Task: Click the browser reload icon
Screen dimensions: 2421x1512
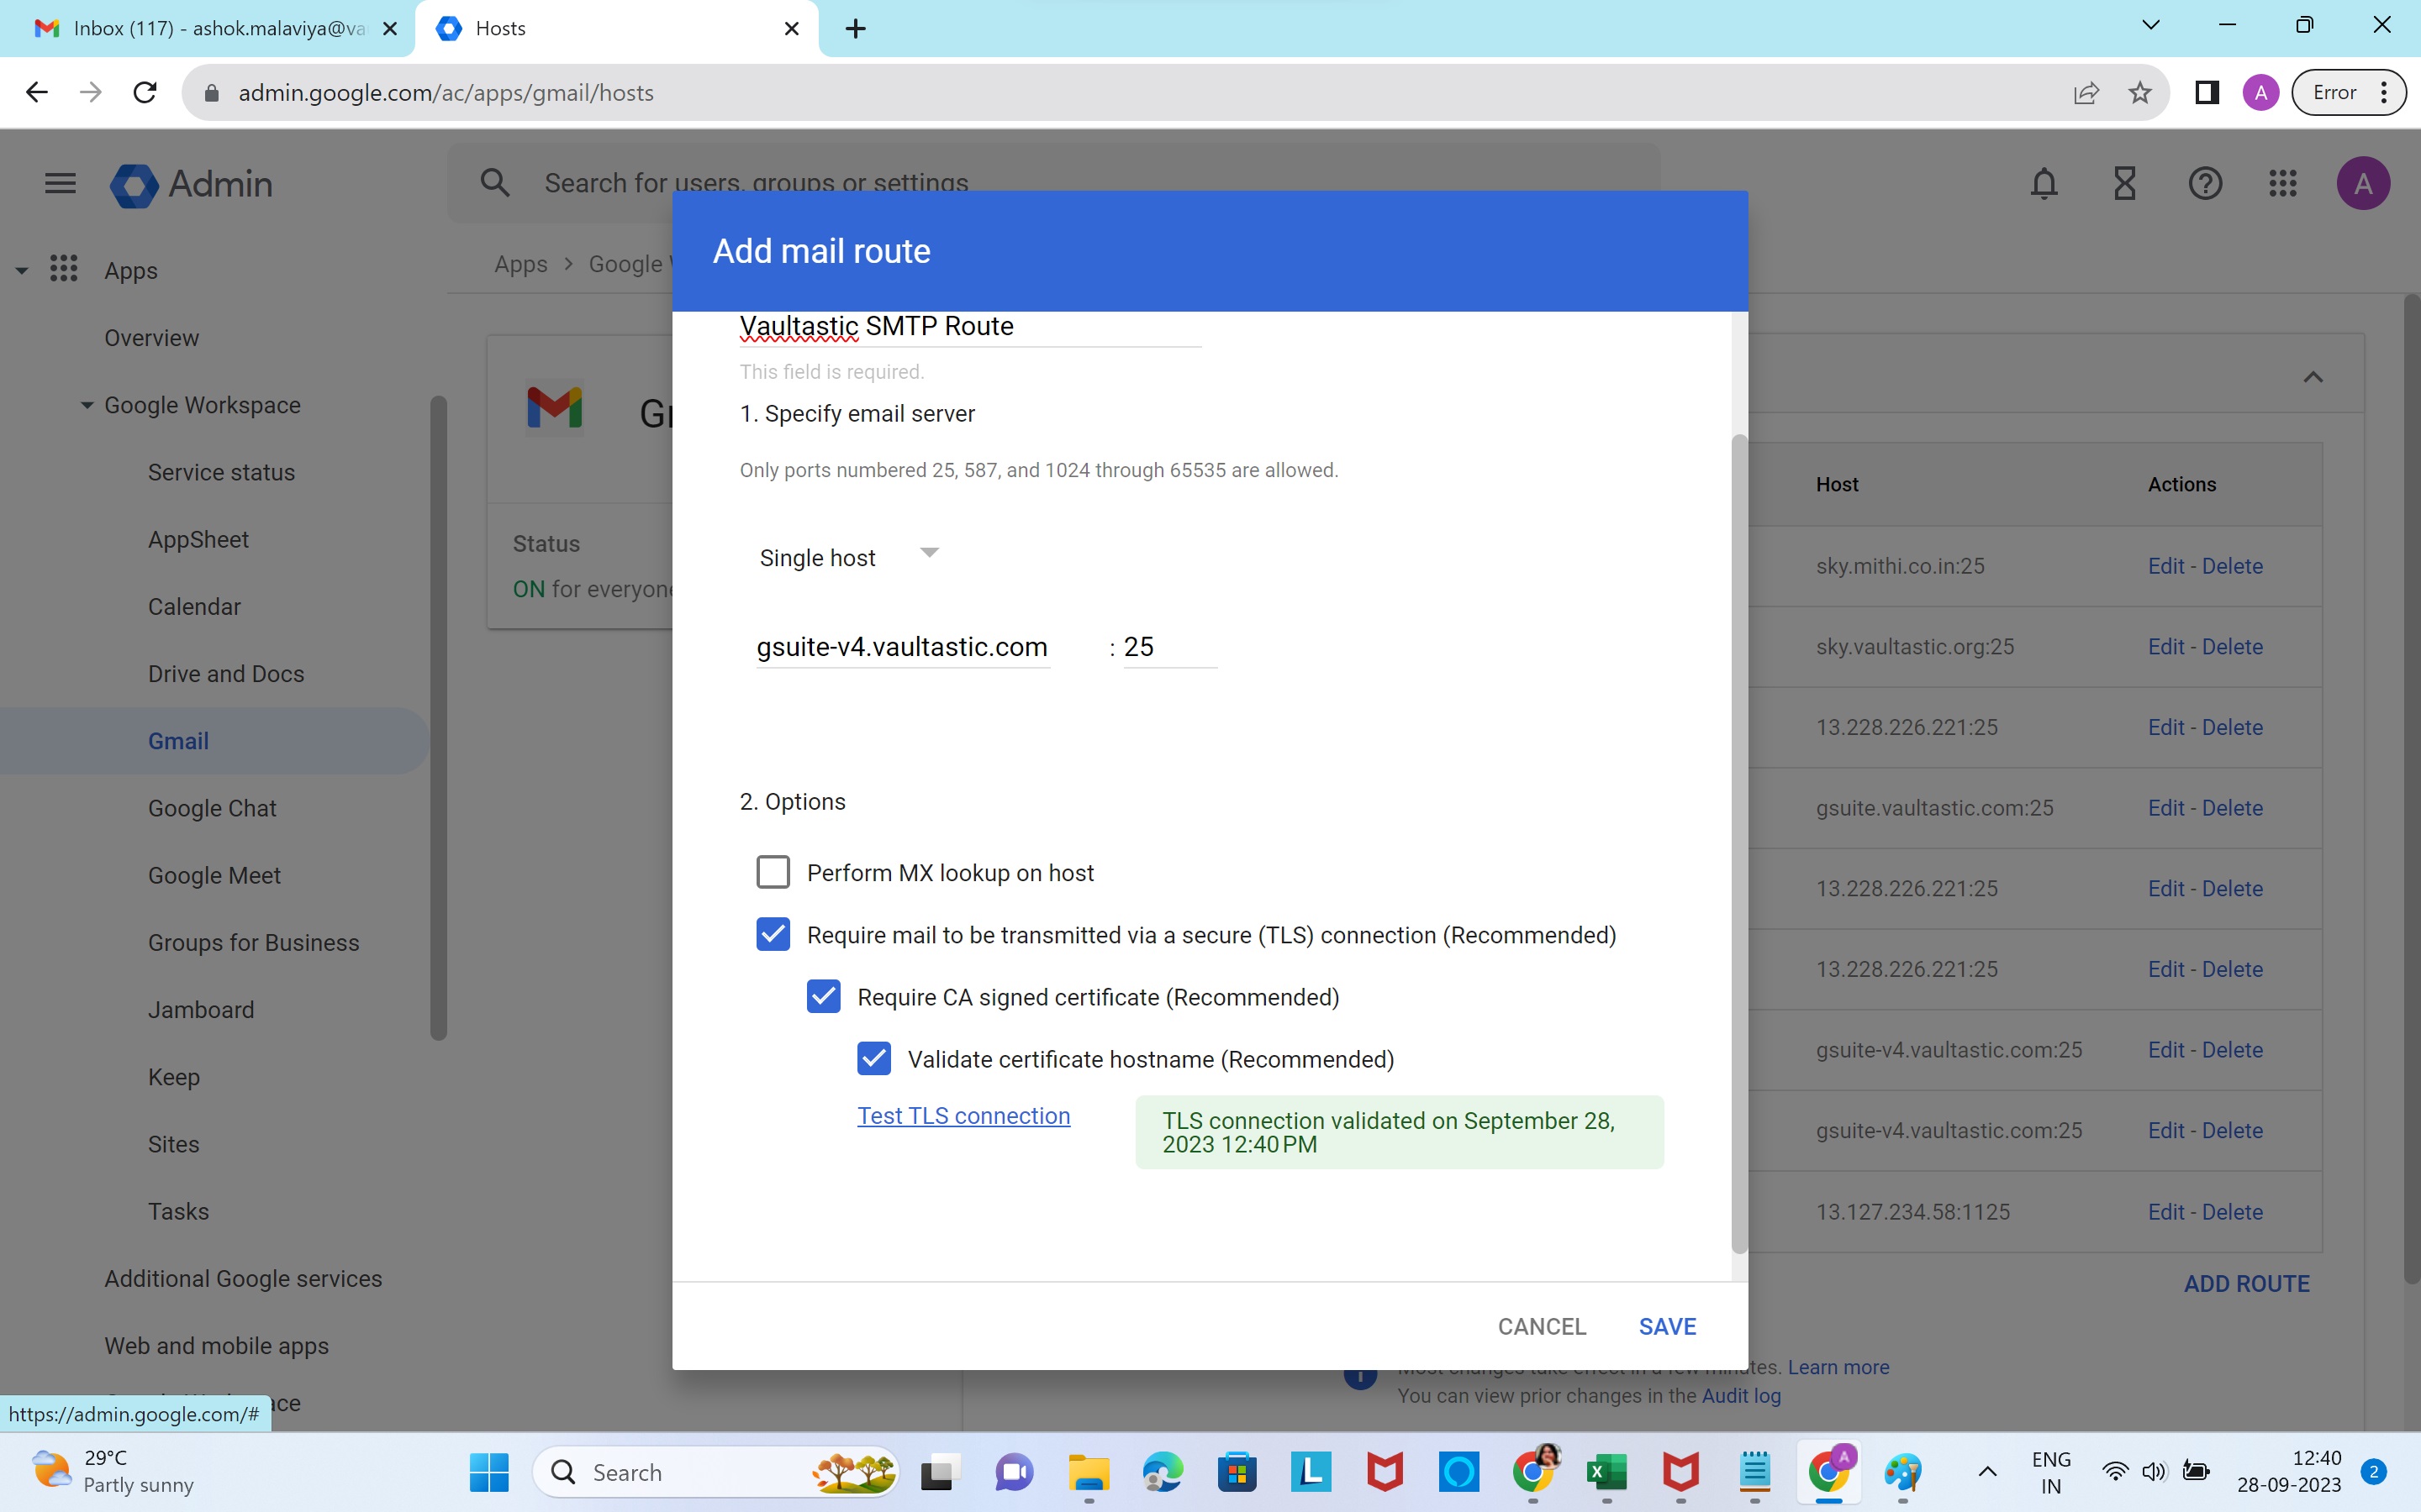Action: pyautogui.click(x=145, y=93)
